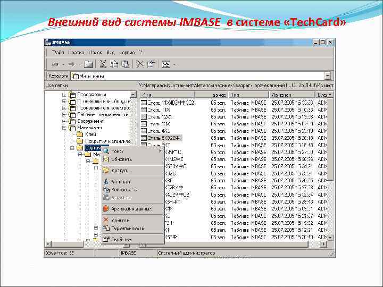383x287 pixels.
Task: Select the highlighted Сталь 5Х3В3Ф row
Action: (161, 138)
